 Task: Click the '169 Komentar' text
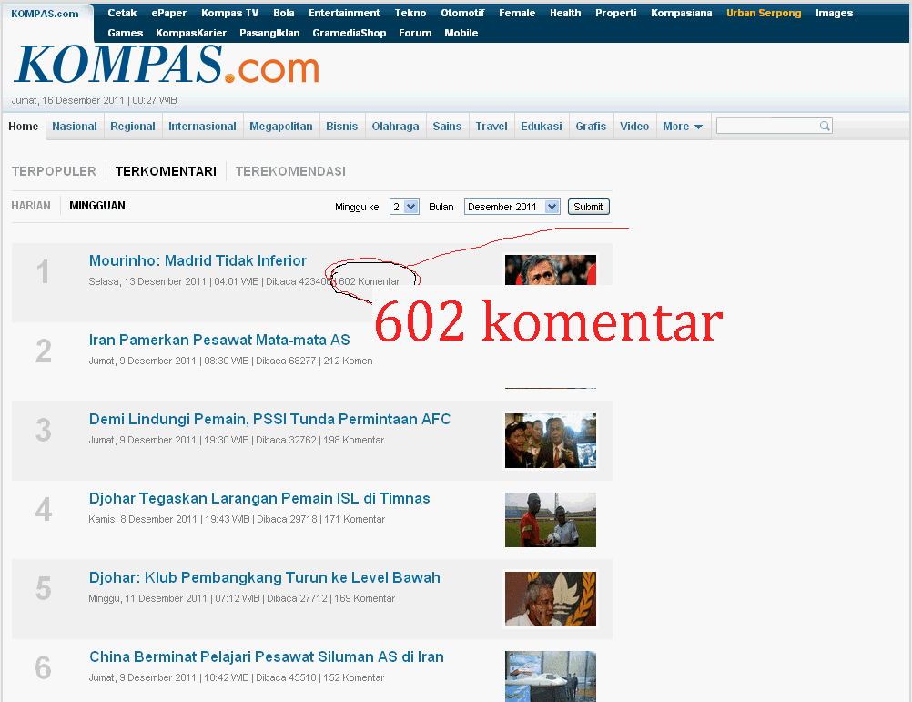click(365, 598)
